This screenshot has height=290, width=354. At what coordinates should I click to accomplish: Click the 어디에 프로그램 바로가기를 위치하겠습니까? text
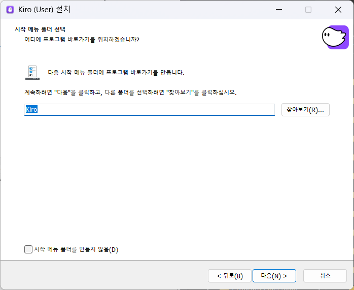[82, 40]
